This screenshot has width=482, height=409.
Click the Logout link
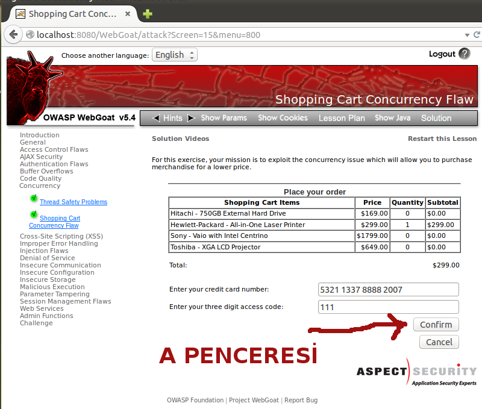442,54
